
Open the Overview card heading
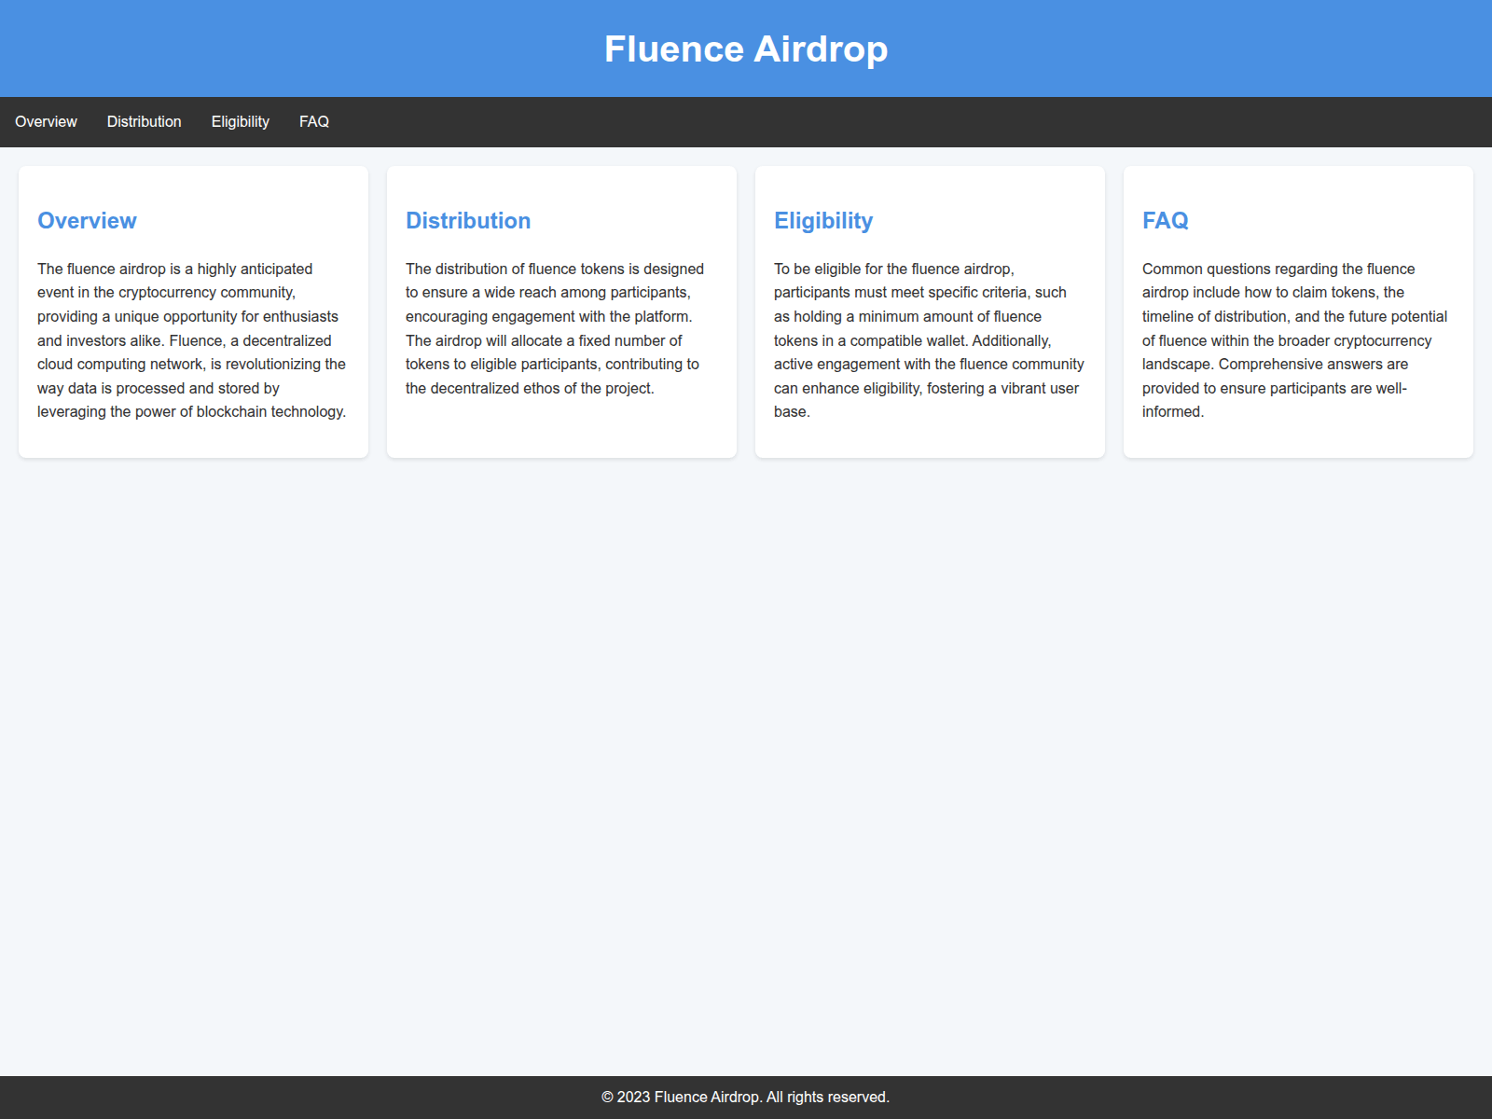pyautogui.click(x=87, y=221)
